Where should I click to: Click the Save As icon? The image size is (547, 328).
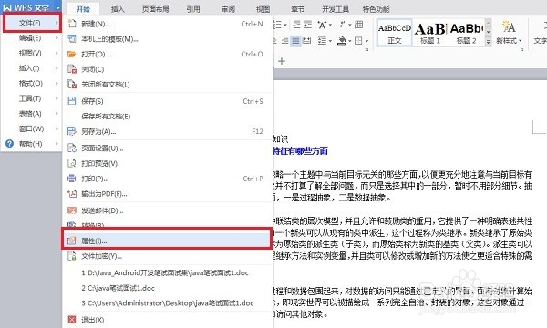point(72,131)
